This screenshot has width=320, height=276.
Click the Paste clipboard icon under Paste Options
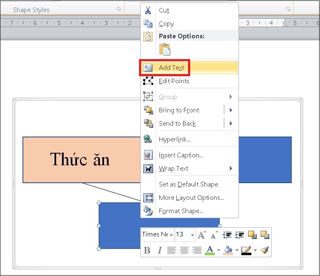[165, 49]
